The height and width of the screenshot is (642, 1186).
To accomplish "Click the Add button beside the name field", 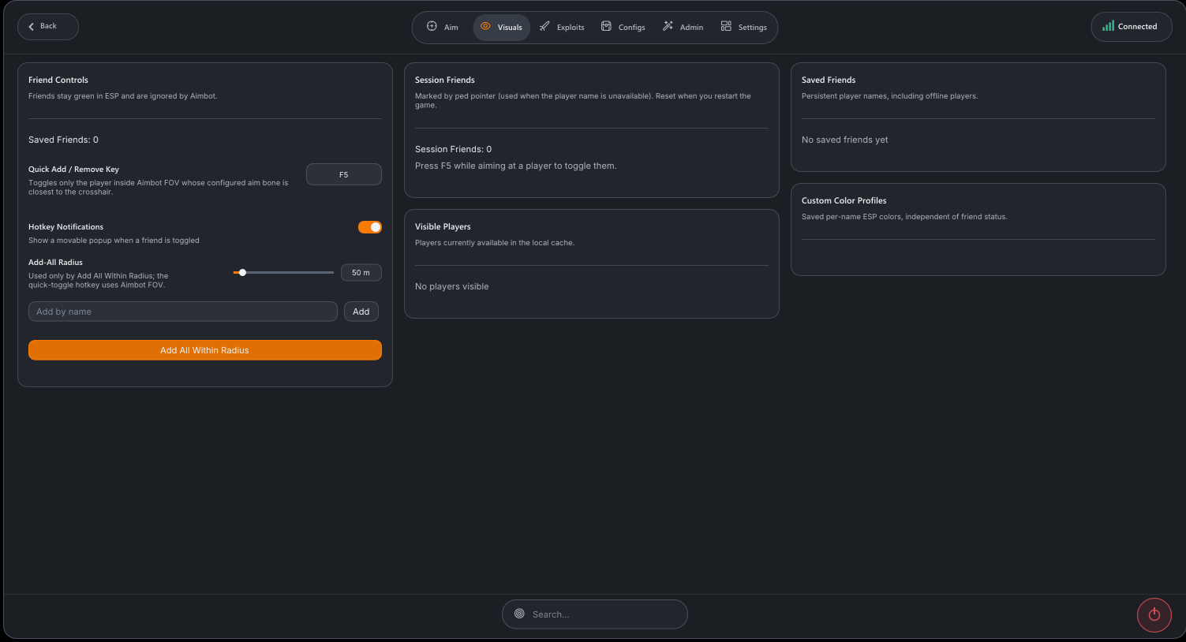I will pyautogui.click(x=361, y=312).
